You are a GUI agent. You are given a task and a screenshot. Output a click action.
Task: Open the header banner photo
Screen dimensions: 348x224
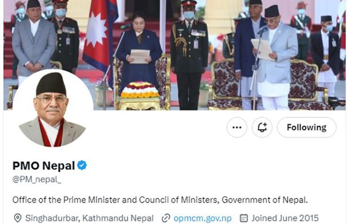click(174, 55)
